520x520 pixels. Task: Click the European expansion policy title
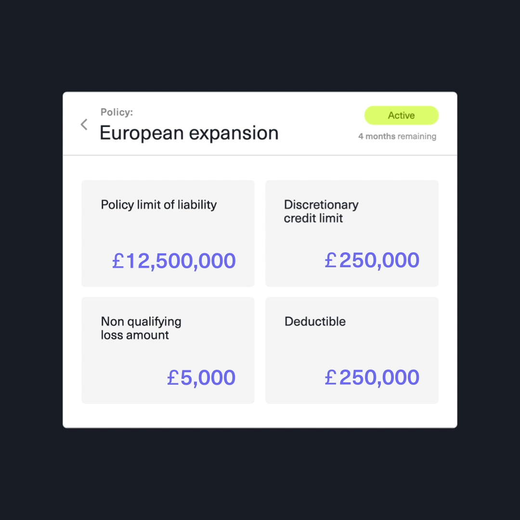point(189,133)
